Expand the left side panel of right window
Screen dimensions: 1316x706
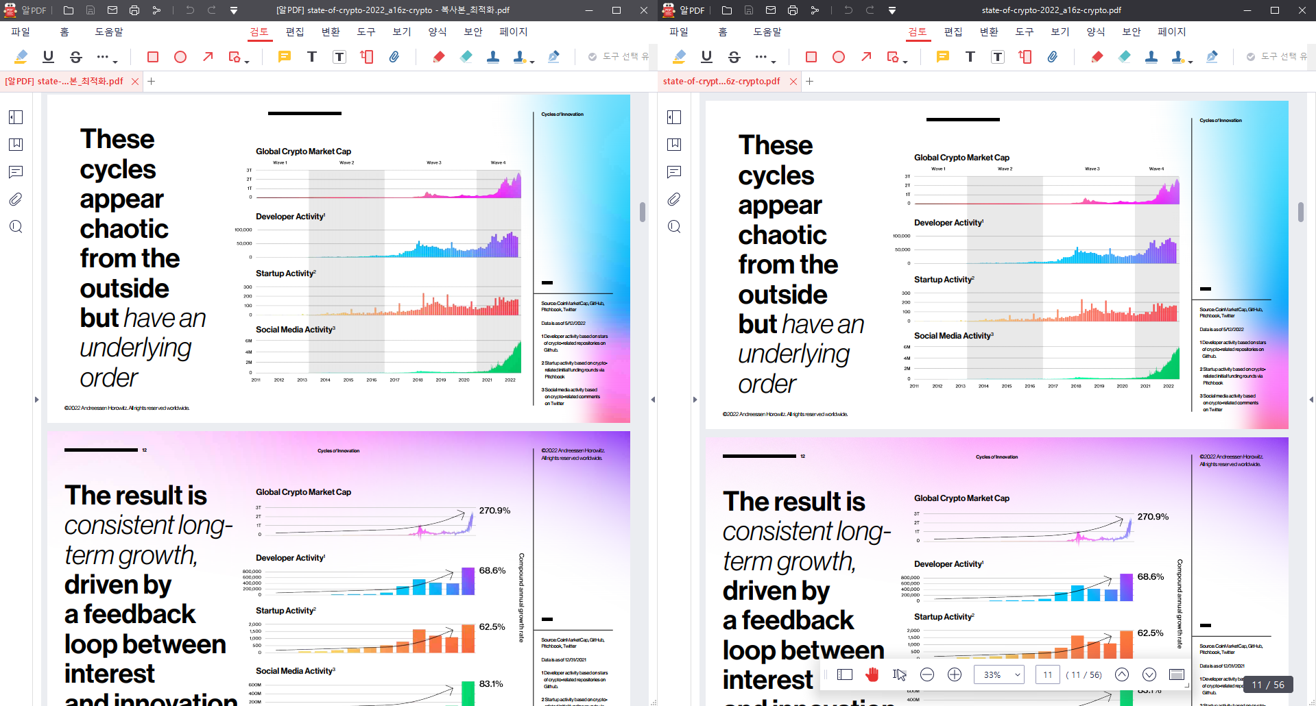click(x=695, y=400)
